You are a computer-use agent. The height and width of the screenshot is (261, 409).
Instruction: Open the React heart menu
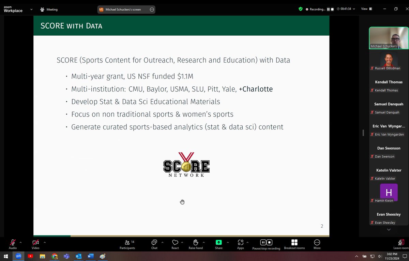click(175, 244)
